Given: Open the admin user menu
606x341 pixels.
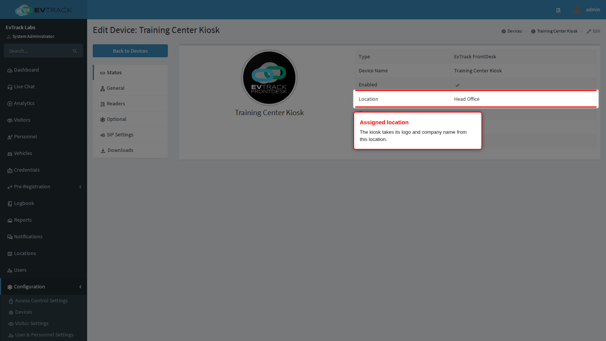Looking at the screenshot, I should click(587, 10).
